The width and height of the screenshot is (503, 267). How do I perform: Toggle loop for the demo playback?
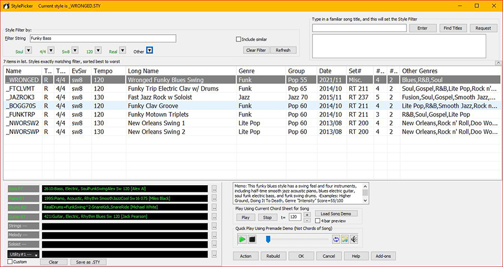coord(336,239)
